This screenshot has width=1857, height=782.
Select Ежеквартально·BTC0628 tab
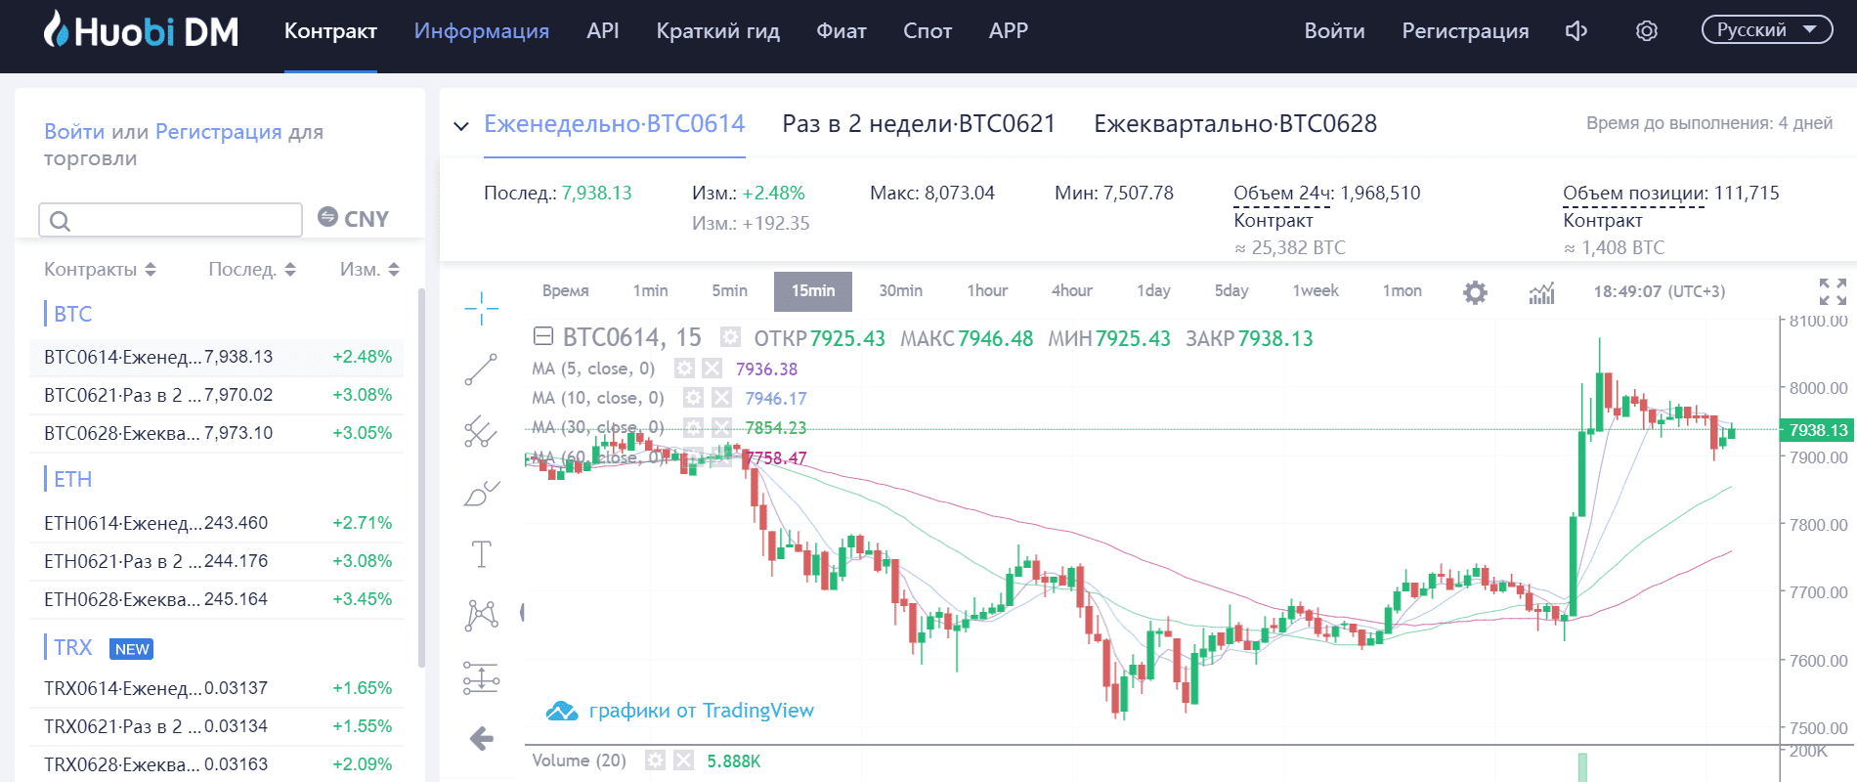1235,124
